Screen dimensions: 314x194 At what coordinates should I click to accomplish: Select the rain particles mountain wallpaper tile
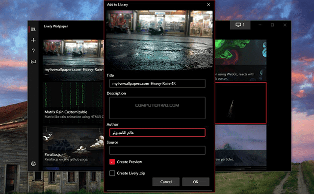coord(241,145)
